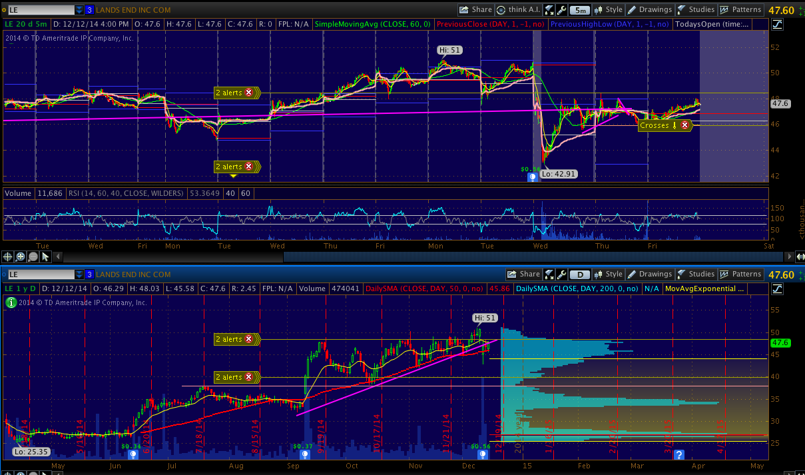805x475 pixels.
Task: Select the crosshair cursor tool
Action: click(x=9, y=256)
